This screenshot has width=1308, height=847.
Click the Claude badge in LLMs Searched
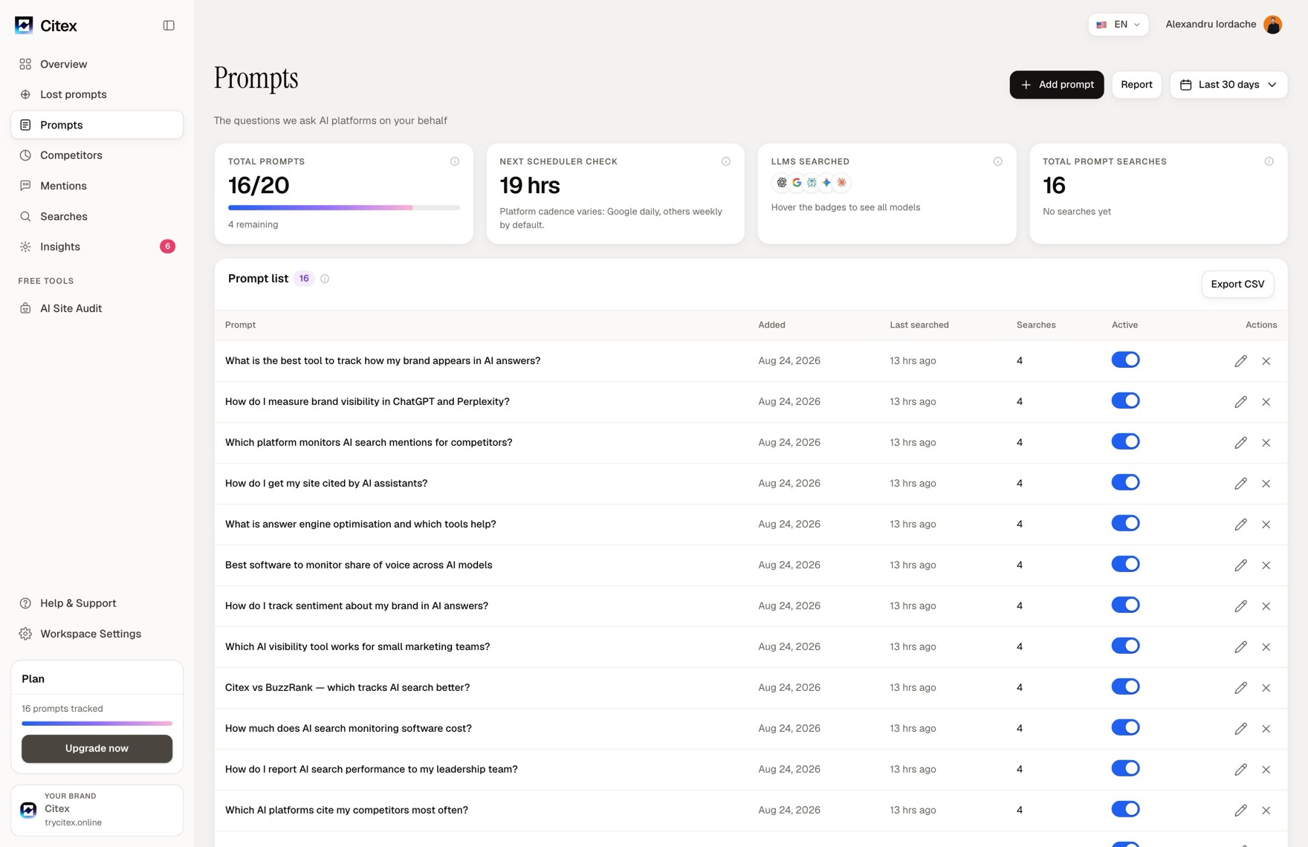pos(841,183)
